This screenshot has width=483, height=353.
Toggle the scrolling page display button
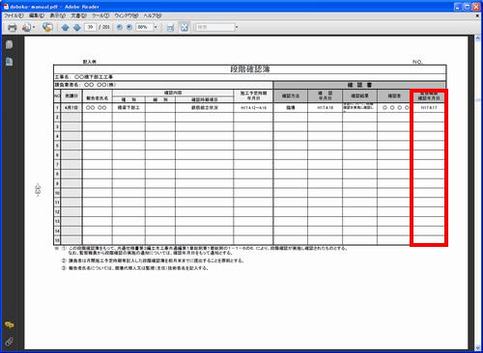point(170,28)
